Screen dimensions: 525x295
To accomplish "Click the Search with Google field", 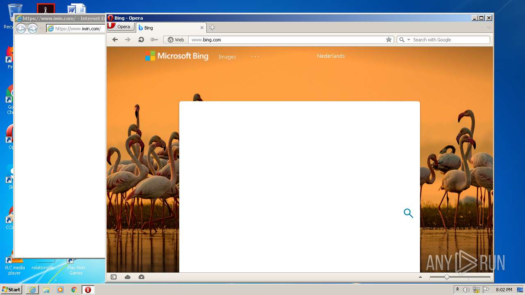I will (450, 40).
